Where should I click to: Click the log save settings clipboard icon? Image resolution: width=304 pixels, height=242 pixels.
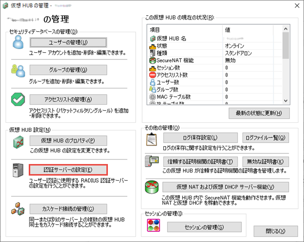tap(152, 139)
